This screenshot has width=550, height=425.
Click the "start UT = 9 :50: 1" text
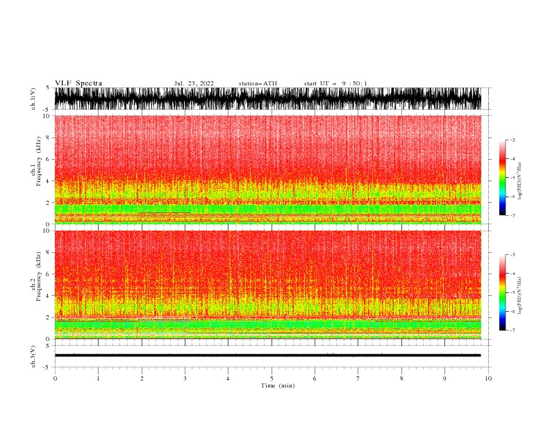click(335, 83)
